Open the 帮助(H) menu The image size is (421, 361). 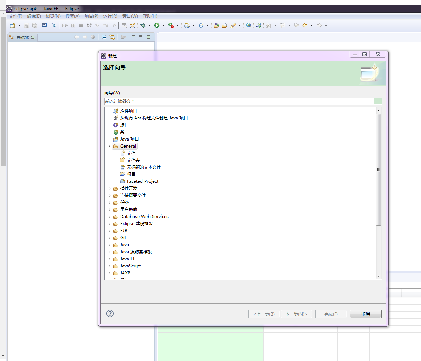tap(150, 16)
